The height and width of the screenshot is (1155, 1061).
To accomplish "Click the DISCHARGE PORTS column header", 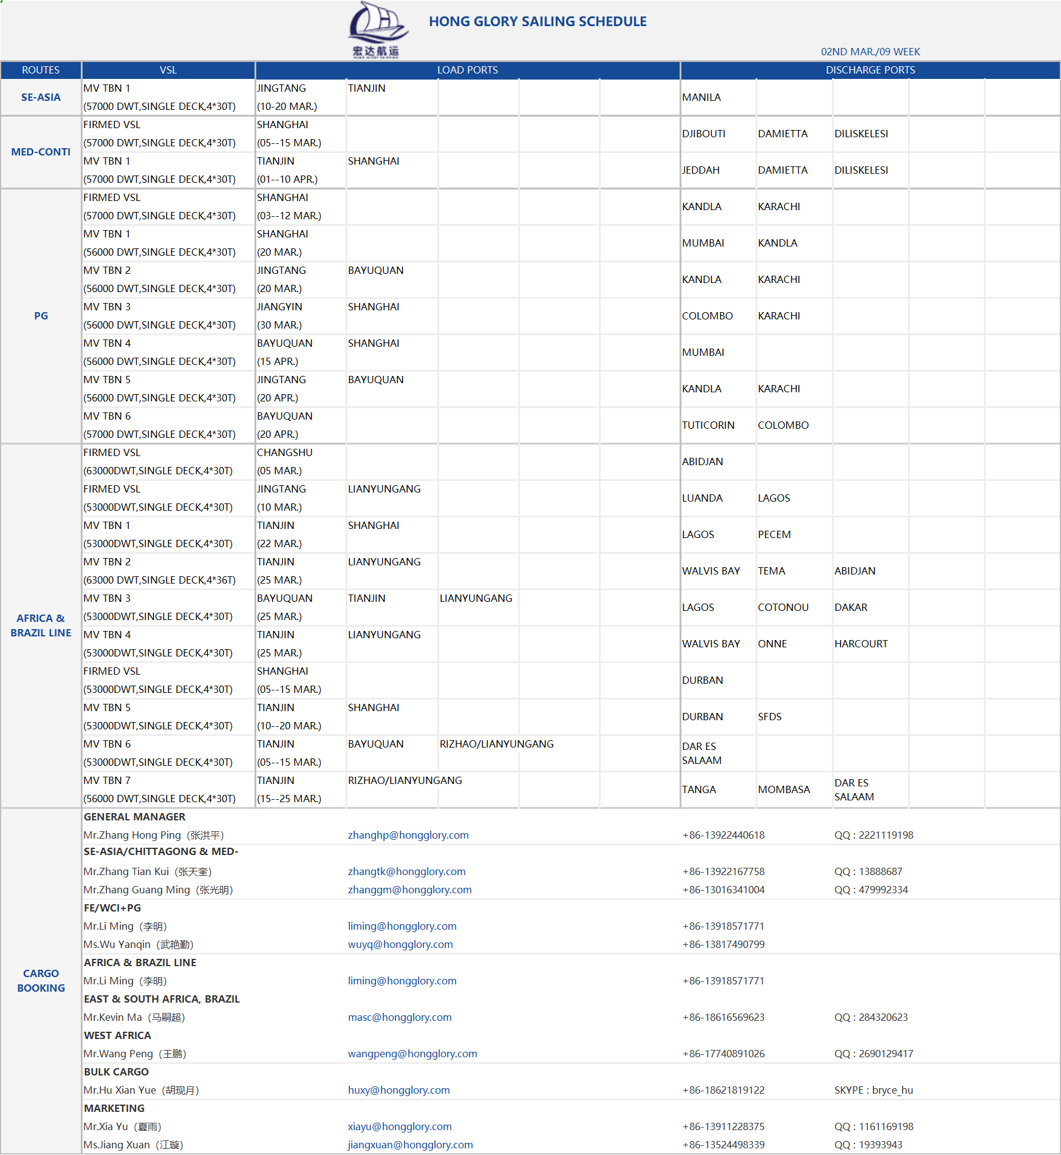I will (x=870, y=70).
